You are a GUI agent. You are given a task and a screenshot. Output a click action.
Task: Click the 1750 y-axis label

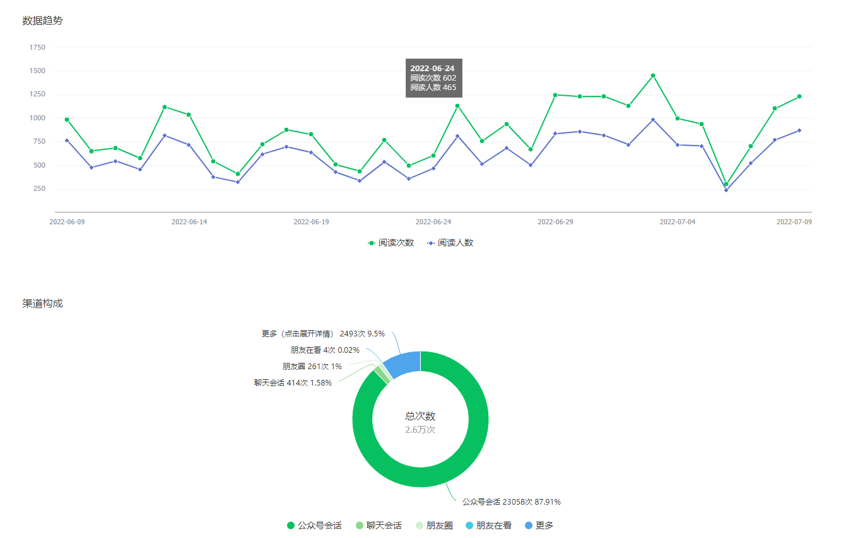(37, 47)
